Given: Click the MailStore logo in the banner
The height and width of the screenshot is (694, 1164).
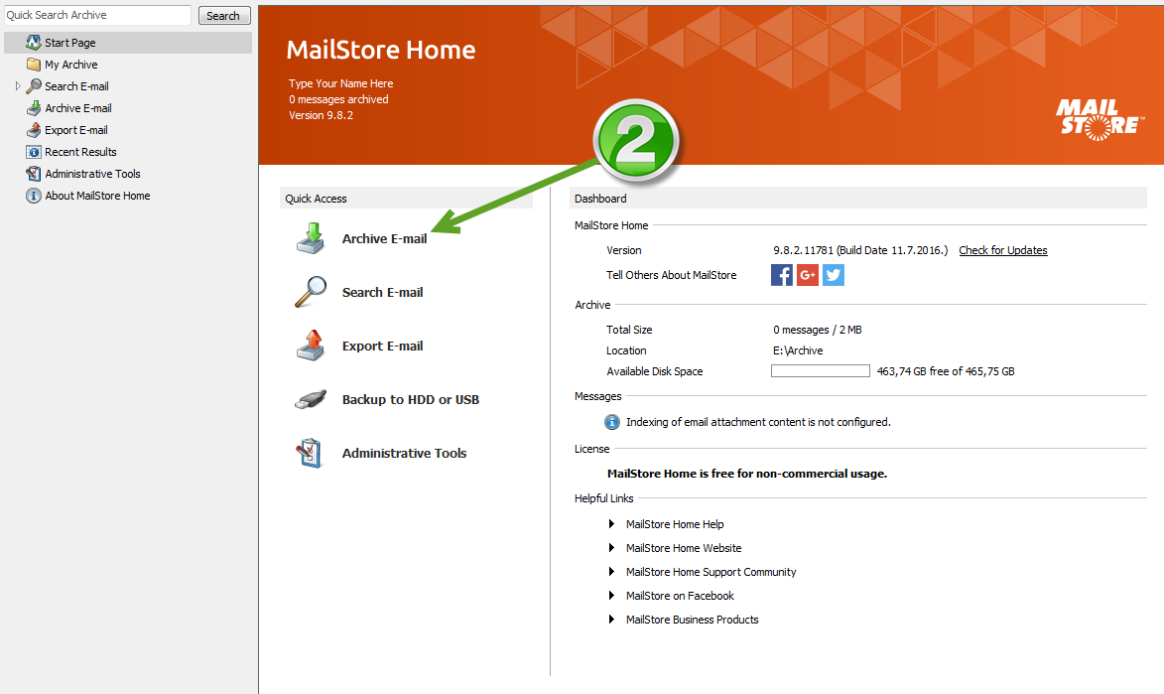Looking at the screenshot, I should 1100,119.
